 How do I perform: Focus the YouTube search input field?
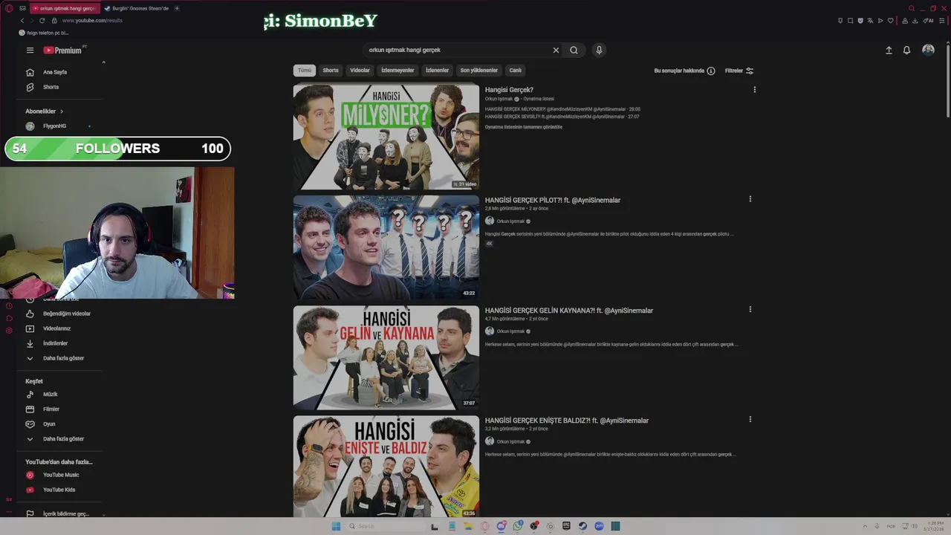tap(457, 50)
